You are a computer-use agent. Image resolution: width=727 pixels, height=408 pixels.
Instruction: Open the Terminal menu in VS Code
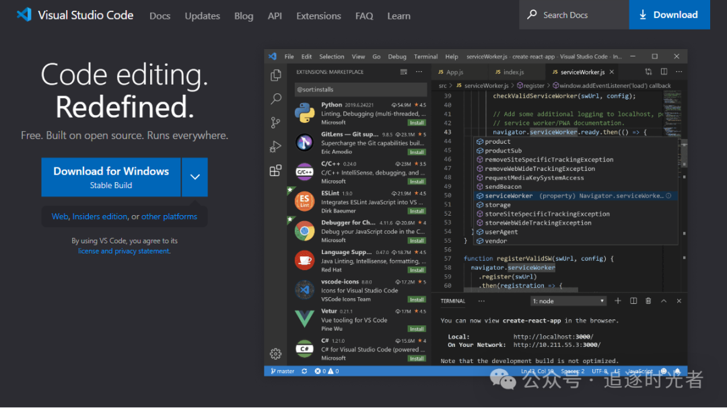425,56
